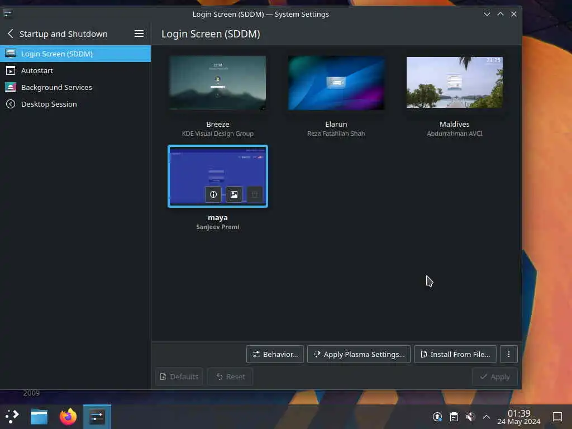572x429 pixels.
Task: Open the application launcher on taskbar
Action: (x=12, y=417)
